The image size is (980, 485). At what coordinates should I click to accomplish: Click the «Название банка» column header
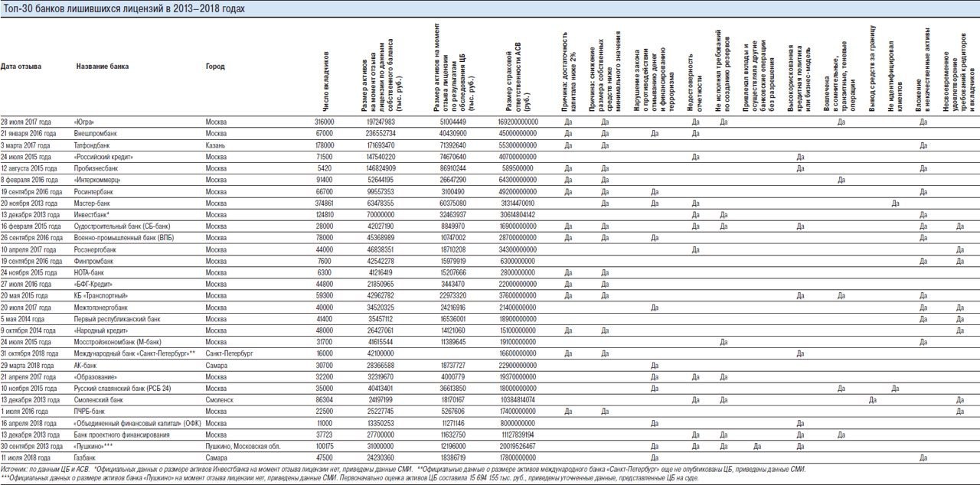coord(103,67)
